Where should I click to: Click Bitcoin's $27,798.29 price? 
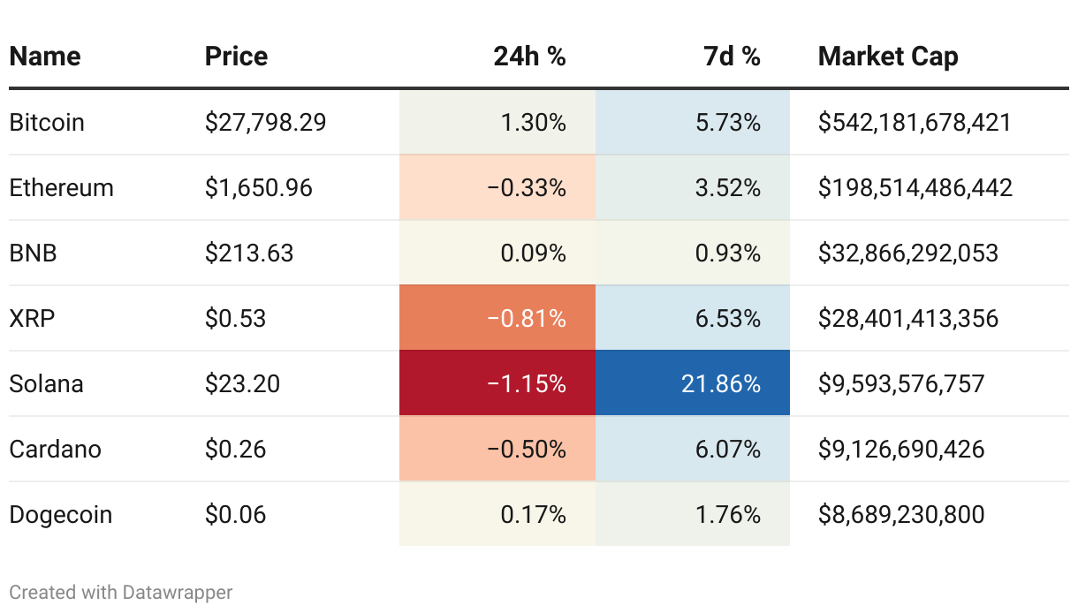coord(265,122)
